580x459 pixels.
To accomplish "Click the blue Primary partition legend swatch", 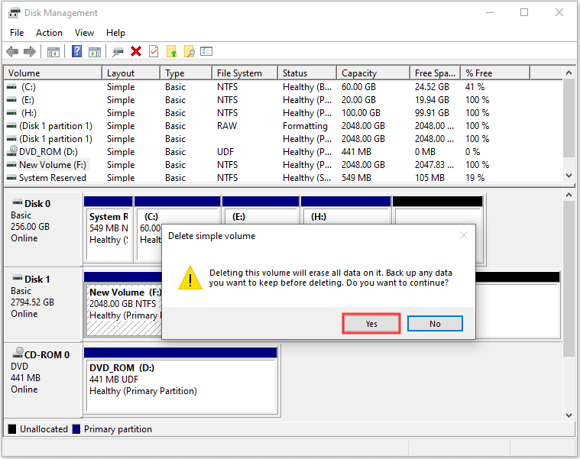I will click(x=76, y=429).
